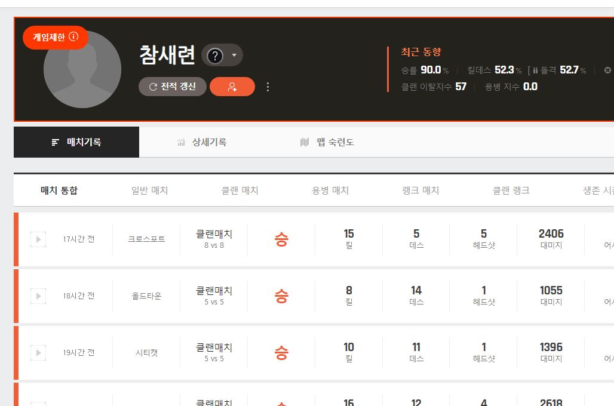The height and width of the screenshot is (406, 614).
Task: Click the orange add friend button
Action: (232, 87)
